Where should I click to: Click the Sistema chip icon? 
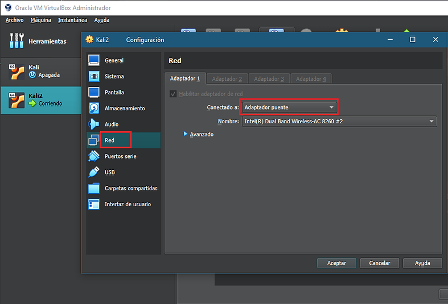[x=94, y=76]
